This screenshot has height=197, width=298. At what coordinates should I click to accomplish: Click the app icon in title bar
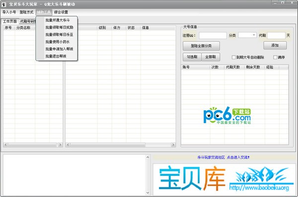coord(3,4)
